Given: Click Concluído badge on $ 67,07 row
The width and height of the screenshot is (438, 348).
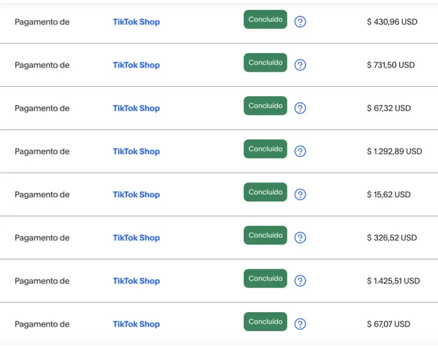Looking at the screenshot, I should pyautogui.click(x=265, y=322).
